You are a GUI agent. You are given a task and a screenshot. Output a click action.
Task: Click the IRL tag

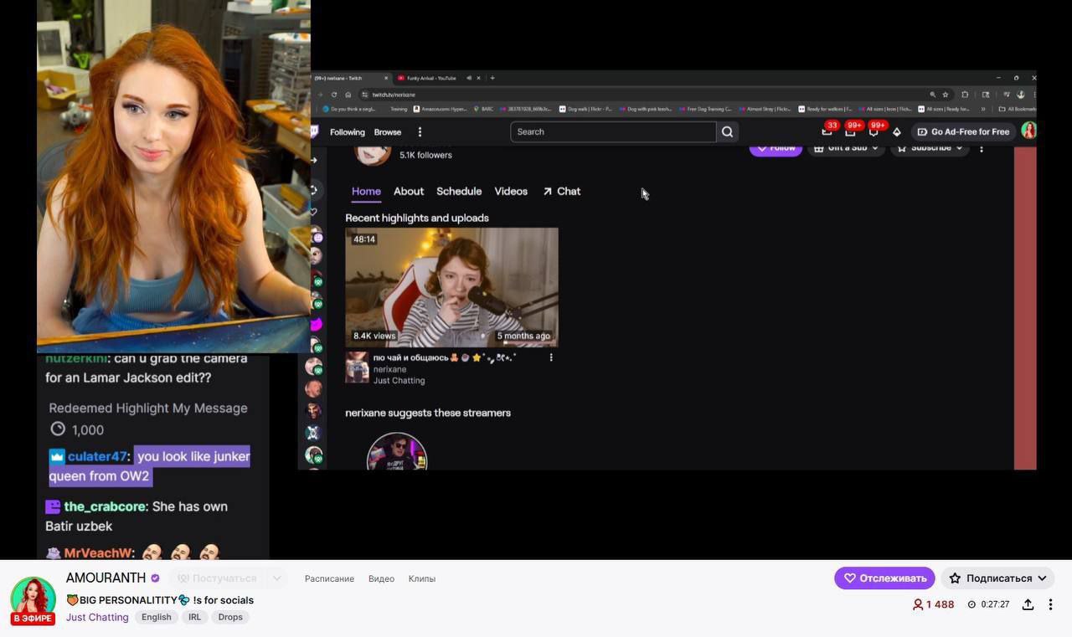(194, 617)
